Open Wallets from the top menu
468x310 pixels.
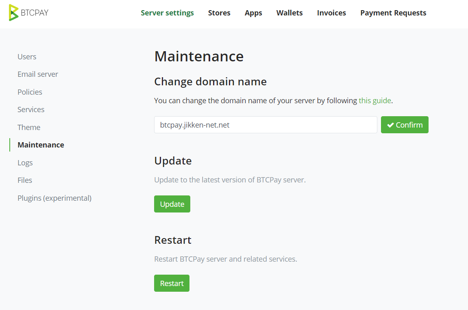point(289,13)
